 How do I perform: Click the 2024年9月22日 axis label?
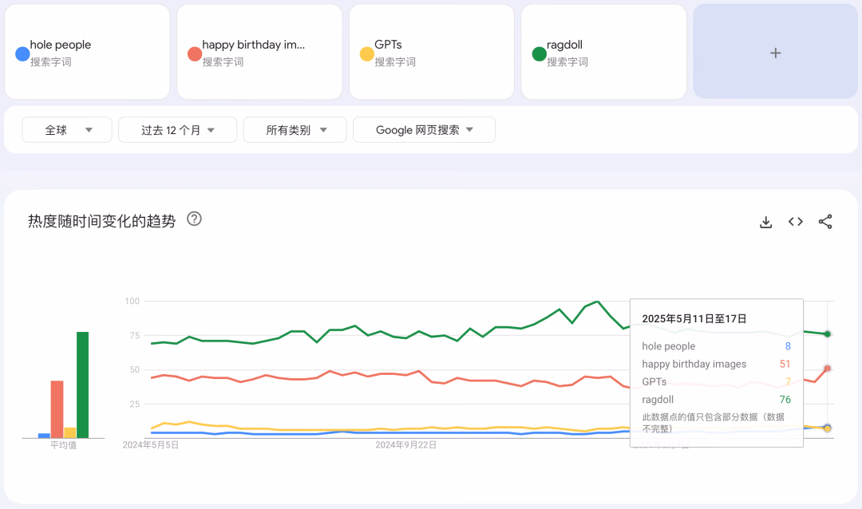tap(405, 444)
